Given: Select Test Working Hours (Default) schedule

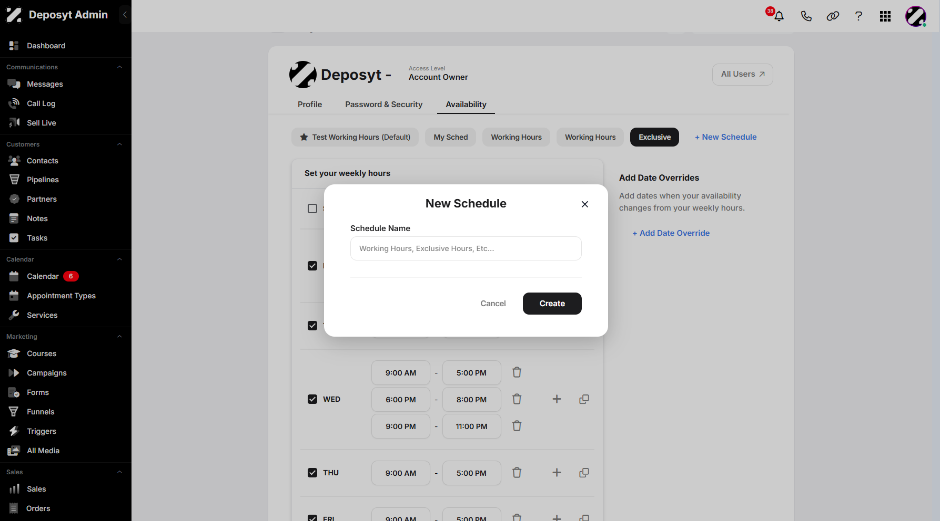Looking at the screenshot, I should 355,137.
